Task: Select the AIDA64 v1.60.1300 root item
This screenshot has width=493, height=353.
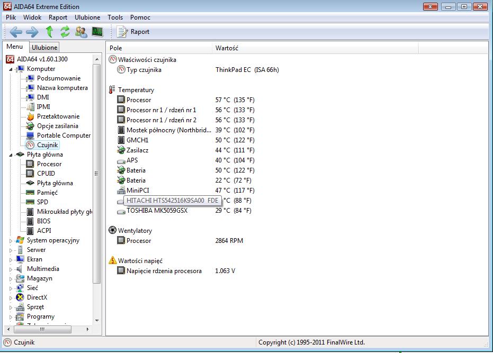Action: (42, 59)
